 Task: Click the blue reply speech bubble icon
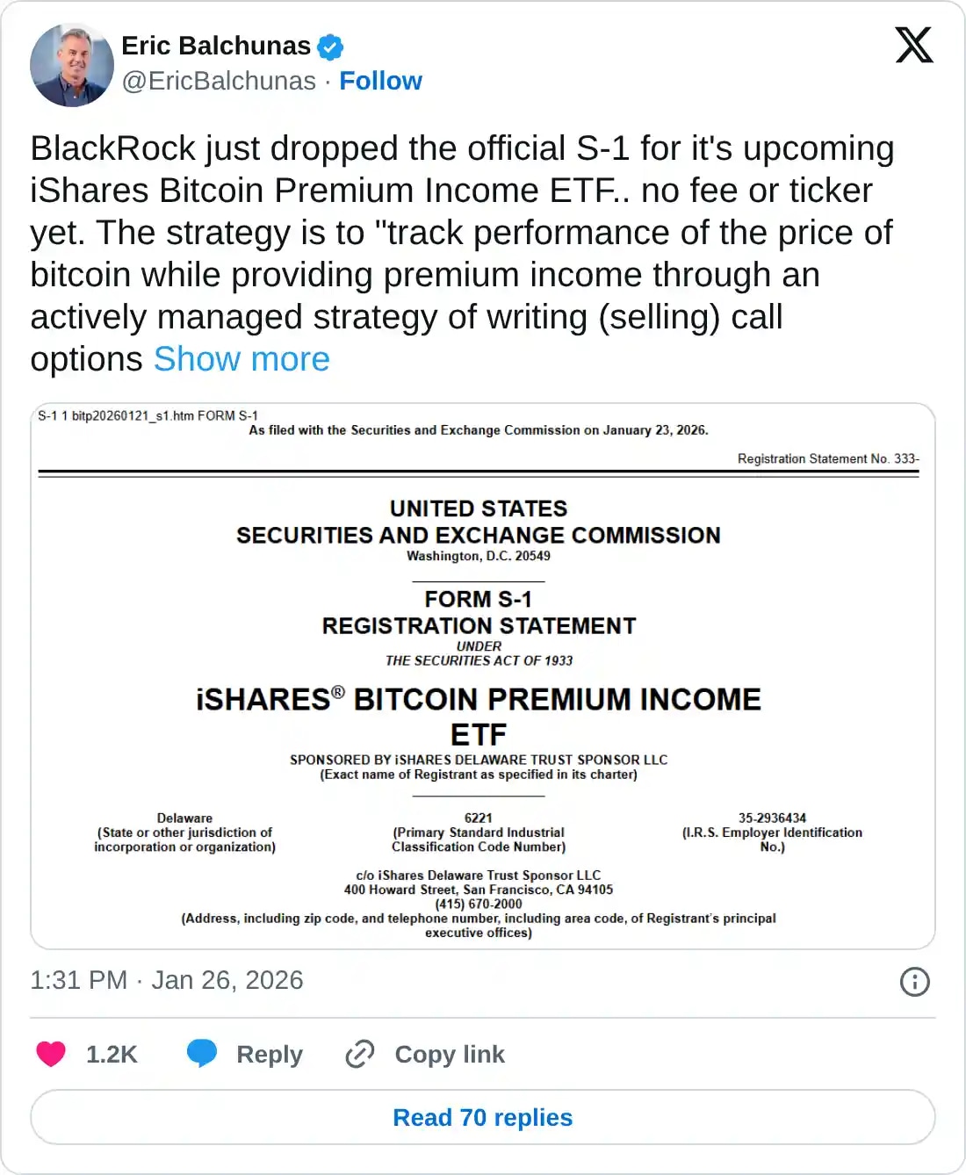202,1054
